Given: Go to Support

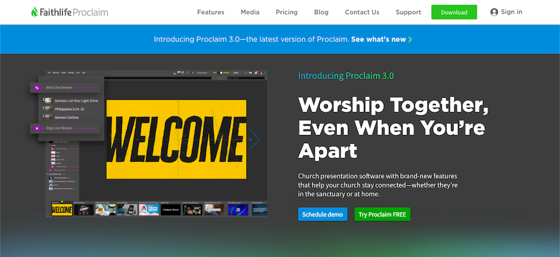Looking at the screenshot, I should [x=408, y=12].
